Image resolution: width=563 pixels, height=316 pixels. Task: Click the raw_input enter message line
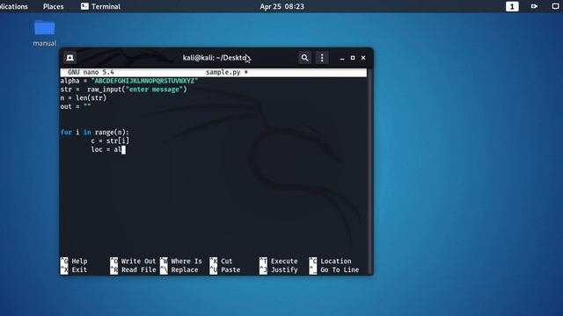[x=124, y=90]
